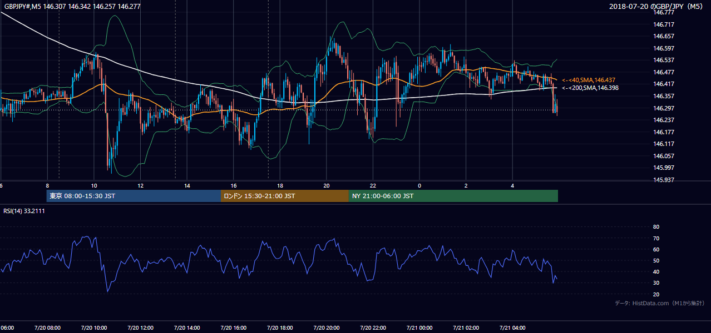The image size is (711, 333).
Task: Click the '7/20 10:00' date label
Action: (x=94, y=328)
